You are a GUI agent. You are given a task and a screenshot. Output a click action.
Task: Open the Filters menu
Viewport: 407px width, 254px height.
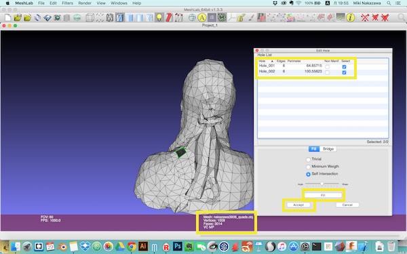coord(67,3)
